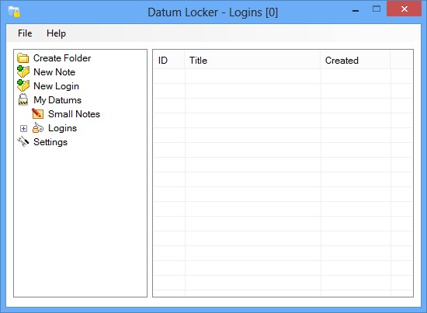Viewport: 427px width, 313px height.
Task: Open the Help menu
Action: (56, 33)
